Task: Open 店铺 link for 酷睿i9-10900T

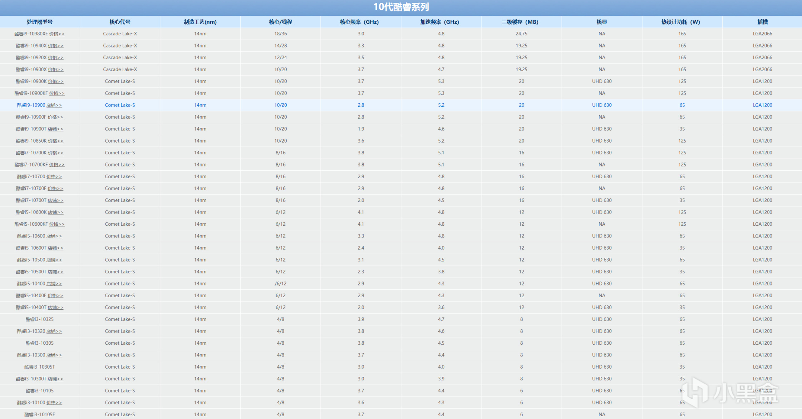Action: 55,129
